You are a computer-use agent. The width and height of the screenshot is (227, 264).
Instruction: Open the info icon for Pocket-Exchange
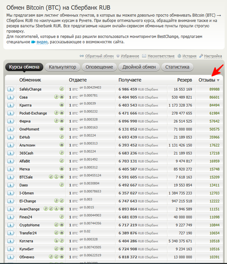pos(11,113)
